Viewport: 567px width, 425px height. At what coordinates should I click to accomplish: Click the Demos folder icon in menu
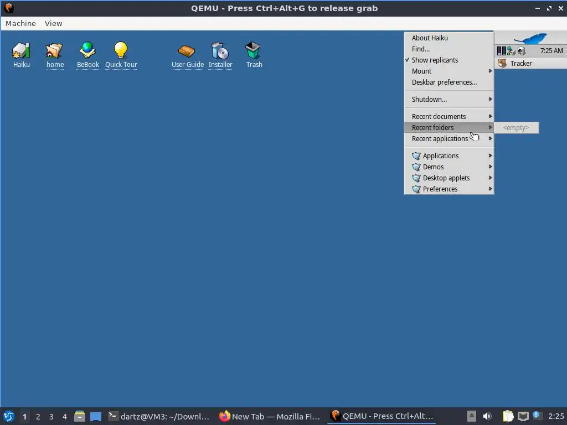pyautogui.click(x=416, y=167)
